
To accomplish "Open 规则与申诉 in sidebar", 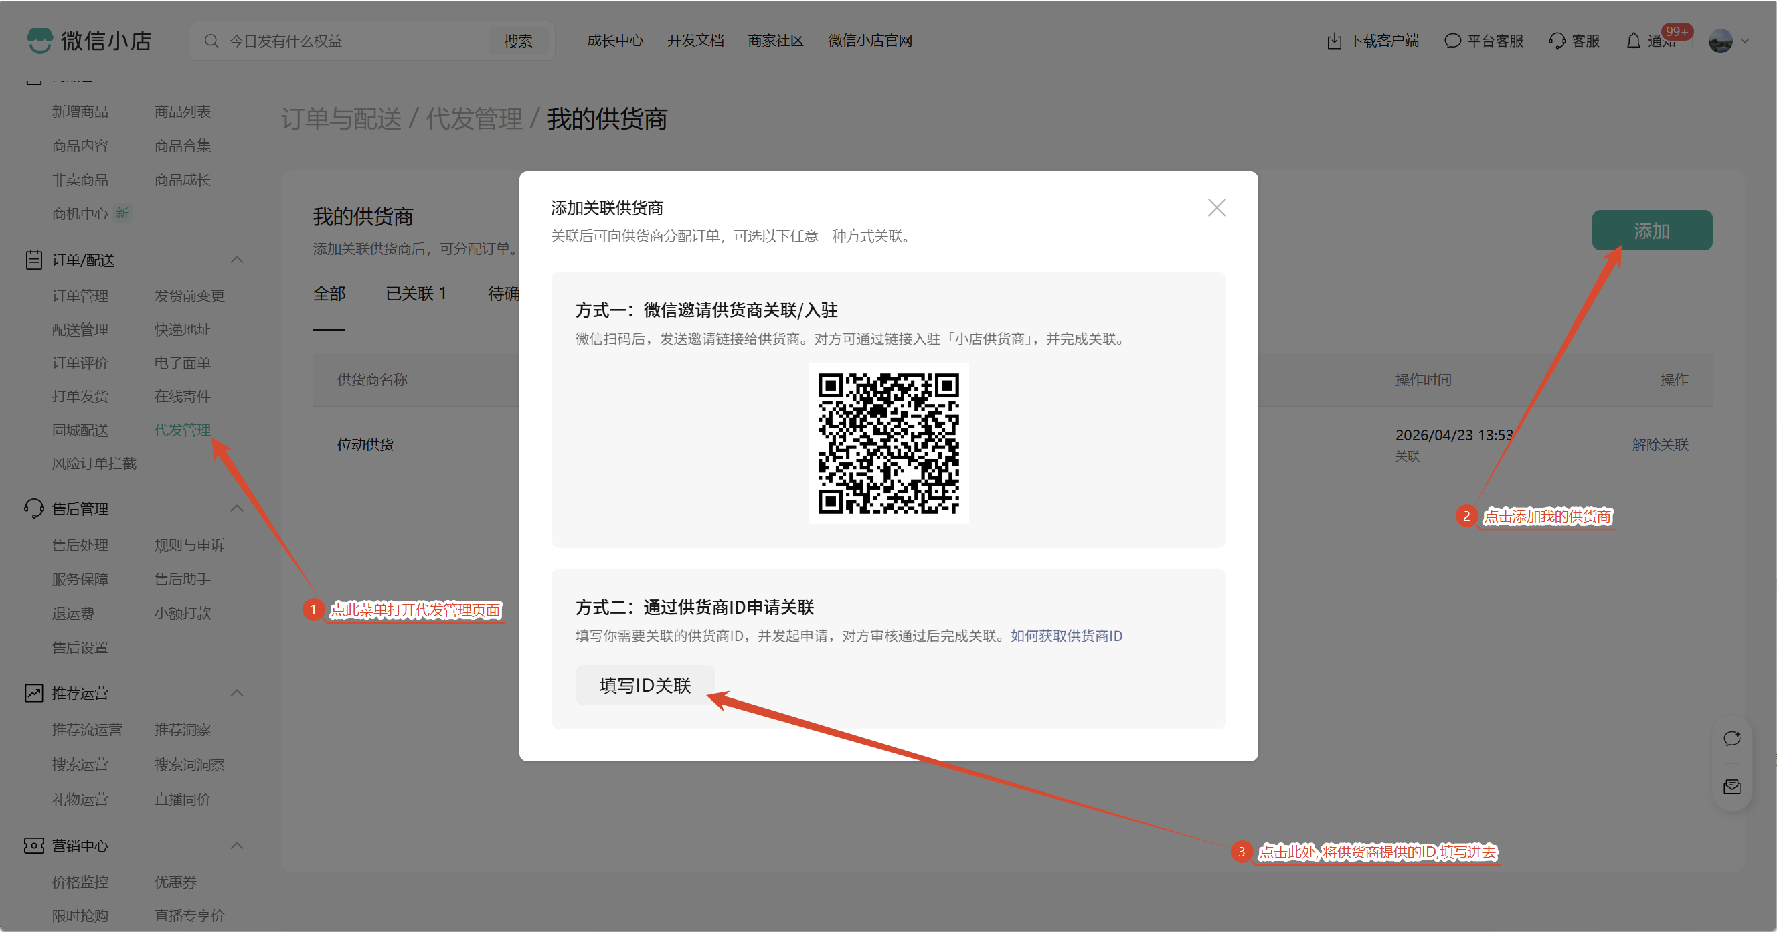I will coord(189,545).
